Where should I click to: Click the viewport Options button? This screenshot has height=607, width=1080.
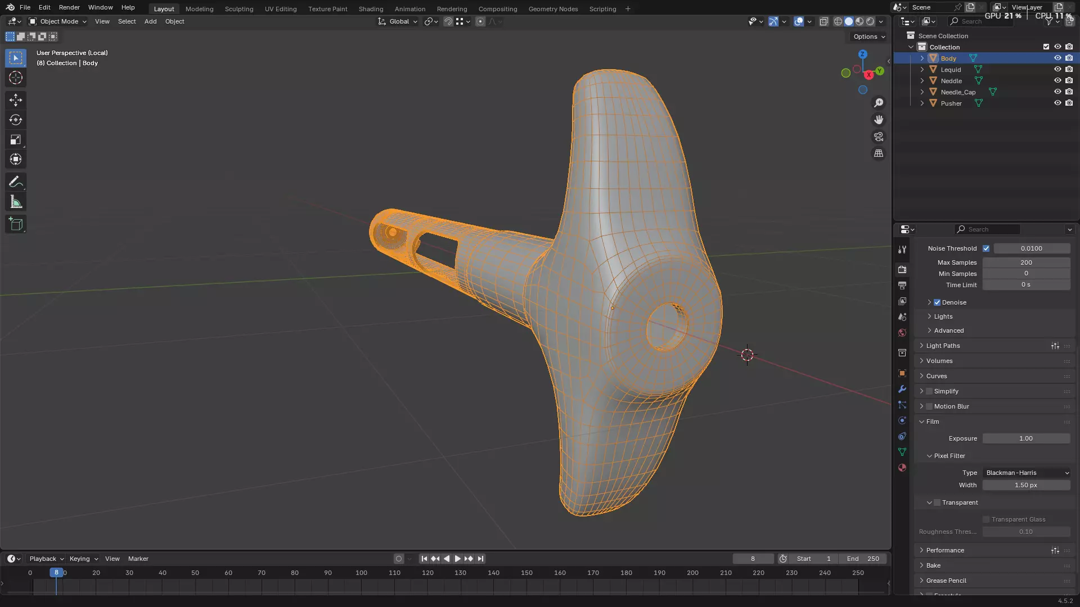[868, 37]
